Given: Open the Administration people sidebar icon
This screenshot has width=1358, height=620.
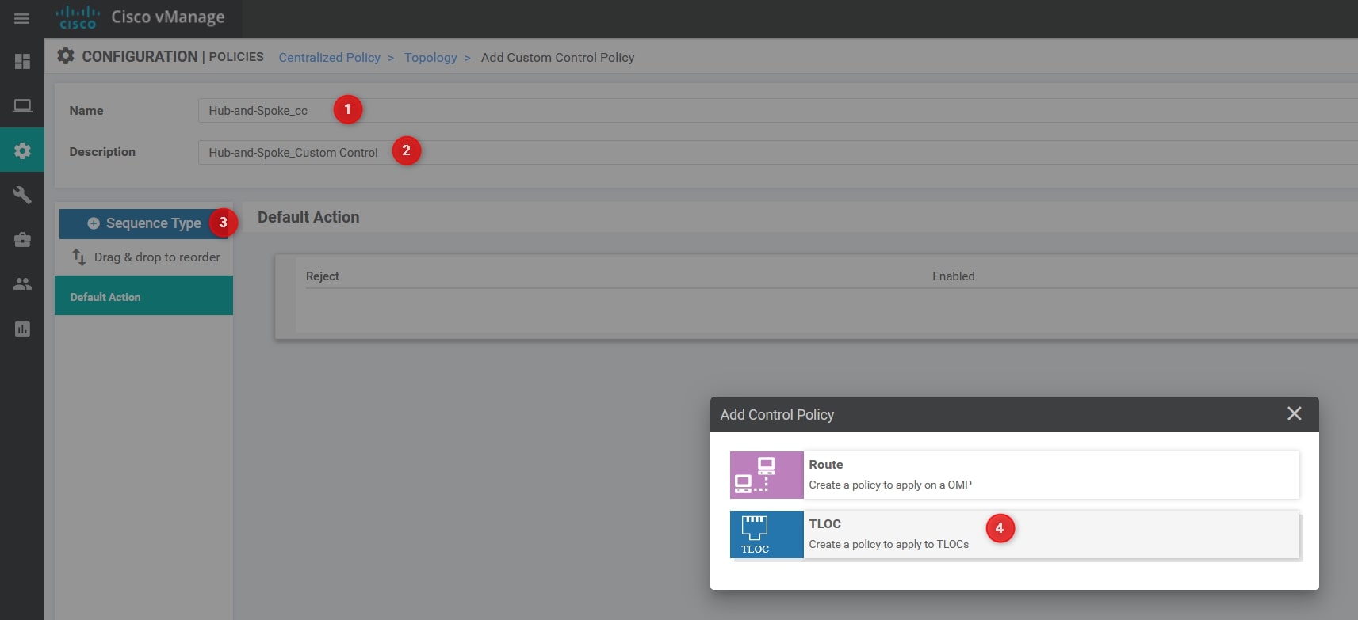Looking at the screenshot, I should [22, 283].
